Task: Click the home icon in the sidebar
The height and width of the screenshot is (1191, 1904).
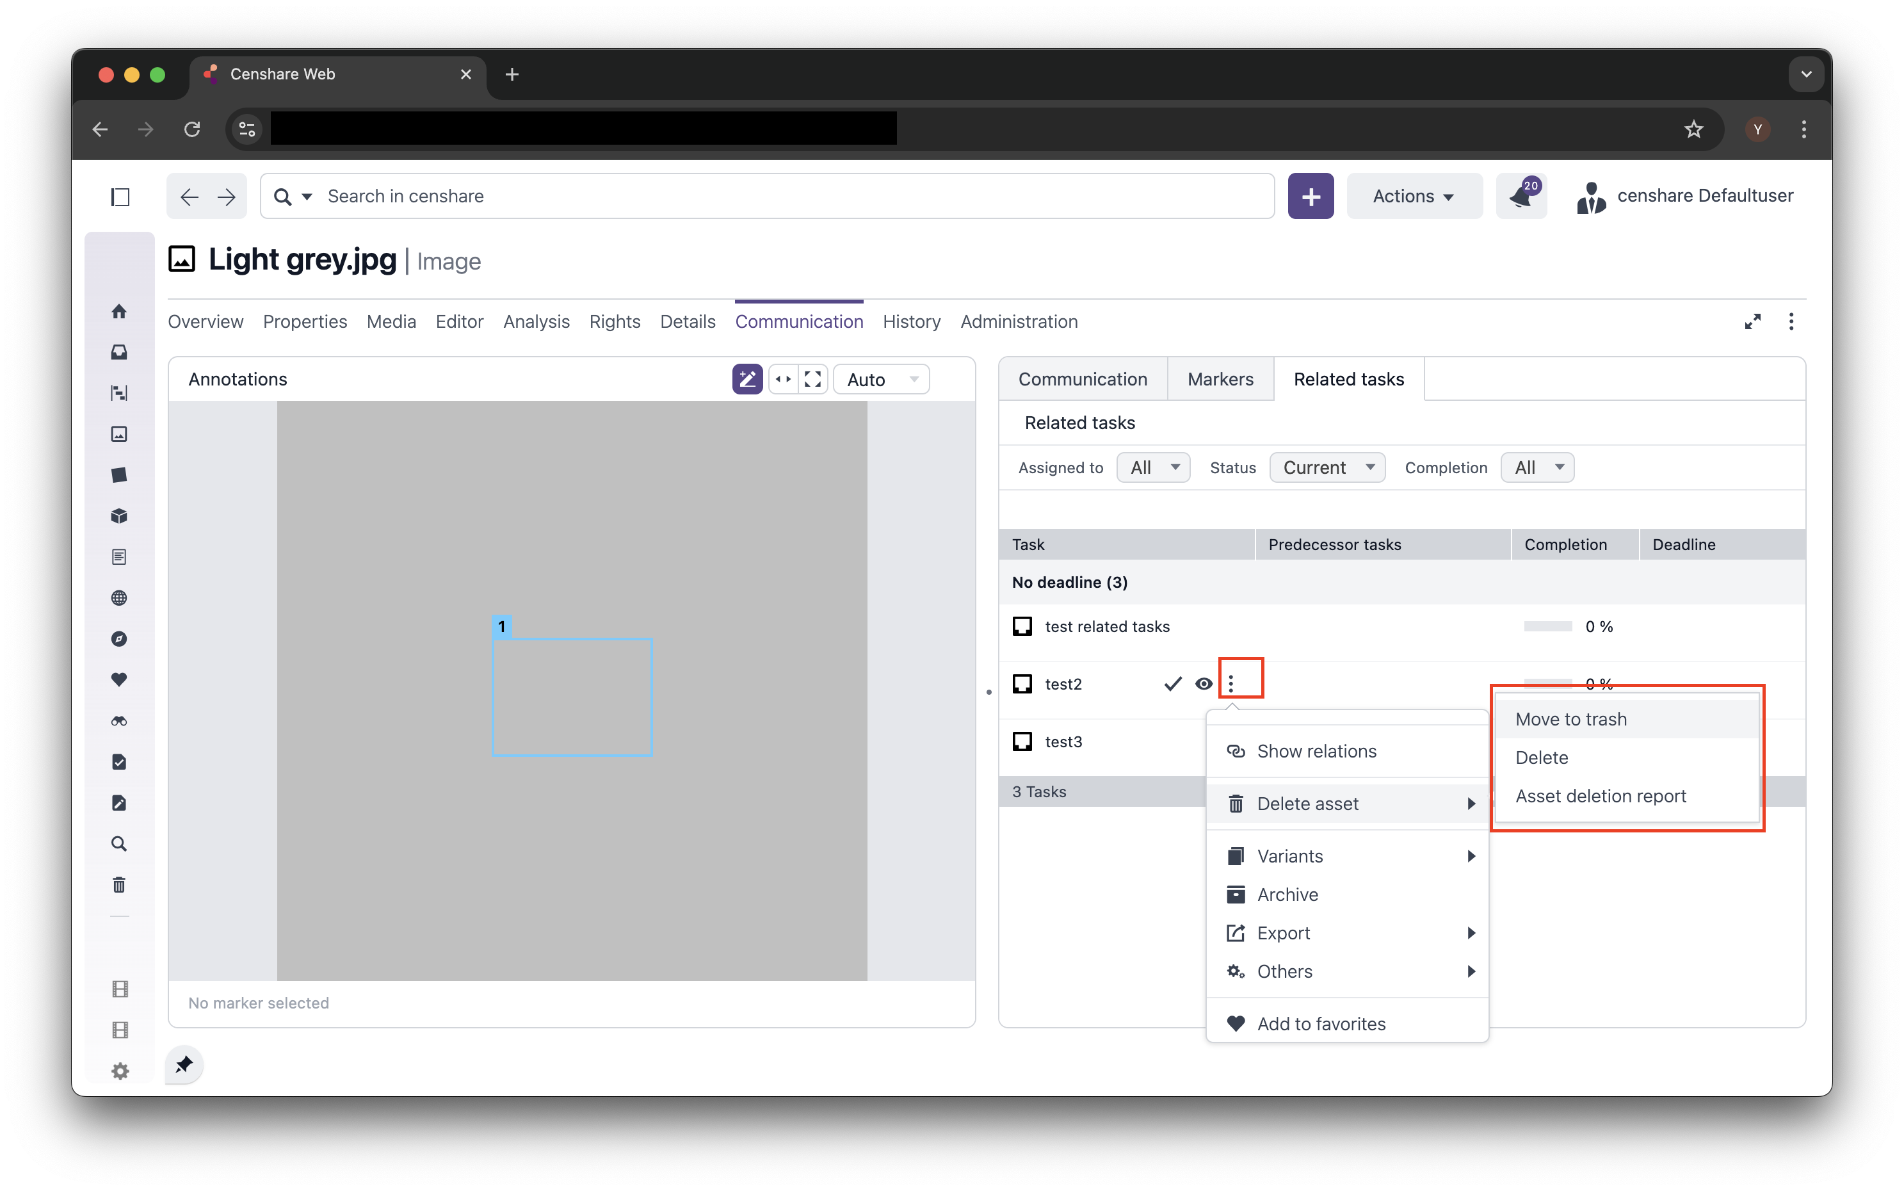Action: click(x=119, y=311)
